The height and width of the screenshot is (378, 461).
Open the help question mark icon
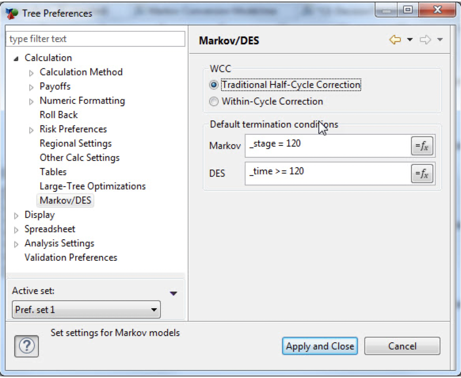26,346
